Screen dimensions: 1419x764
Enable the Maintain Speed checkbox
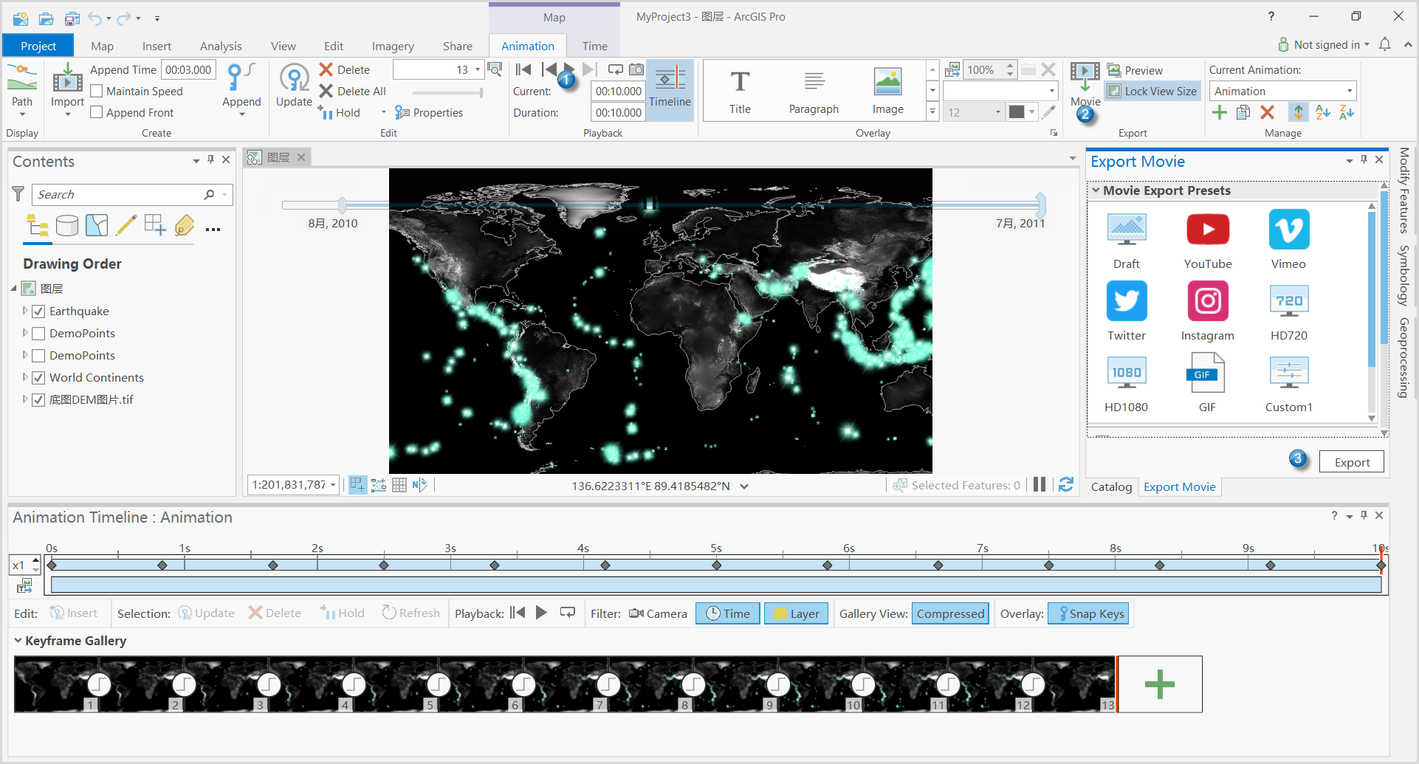97,91
